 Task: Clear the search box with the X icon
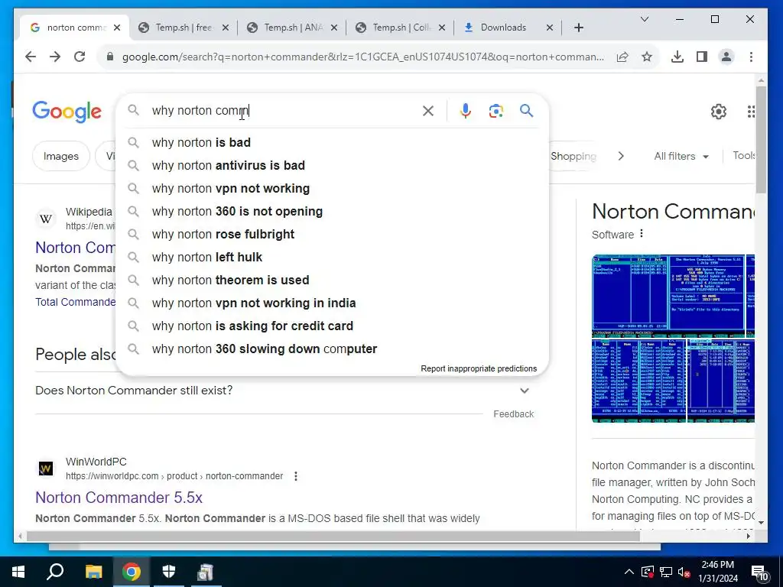pos(428,111)
